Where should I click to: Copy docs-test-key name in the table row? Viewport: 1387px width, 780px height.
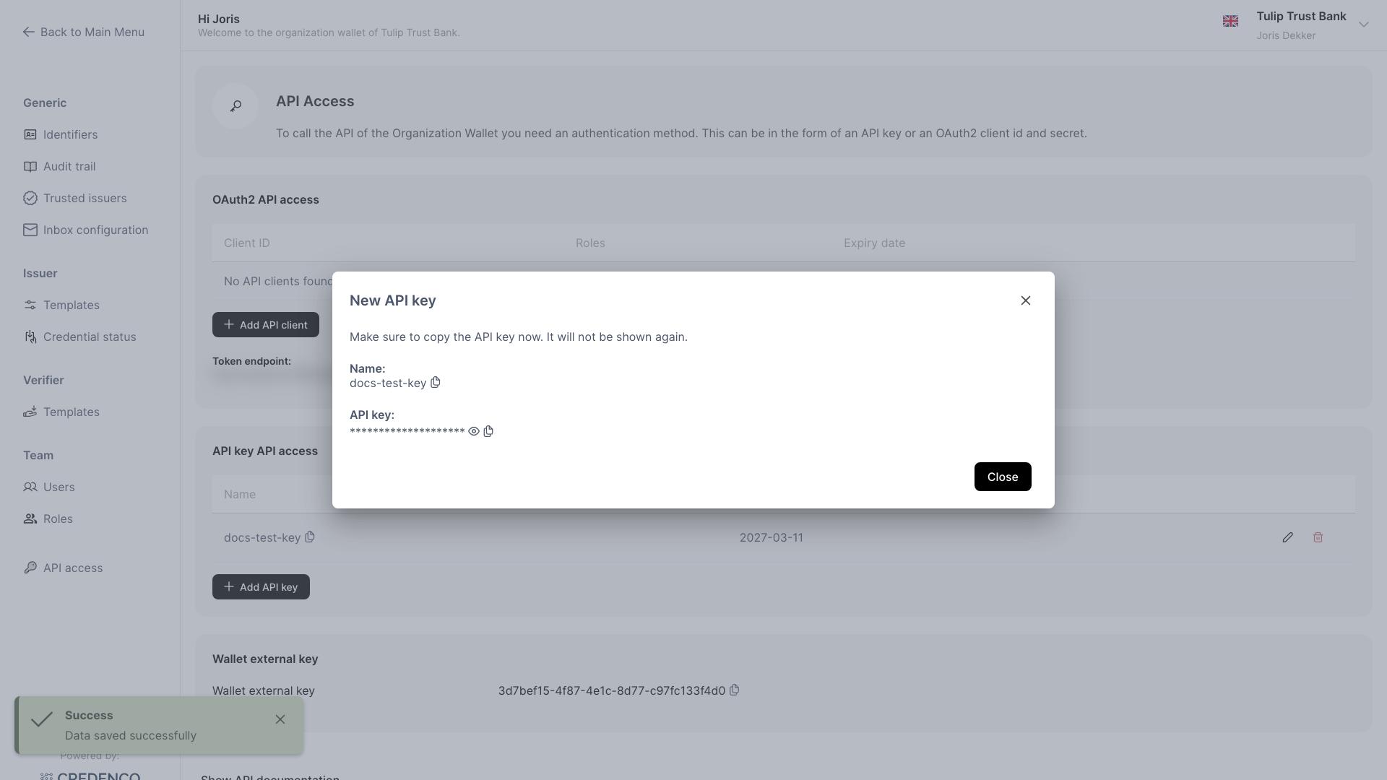coord(310,537)
